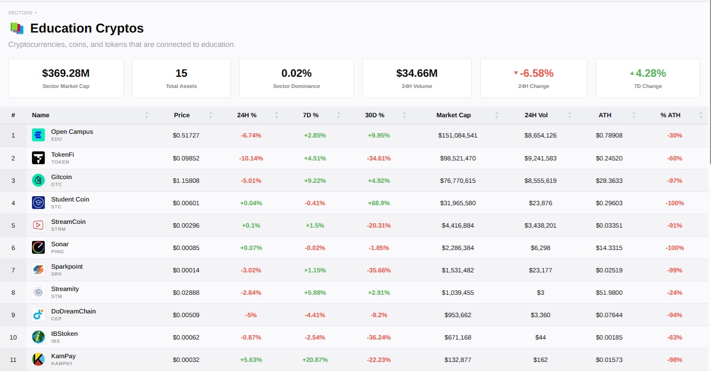Open the IBStoken coin name link
Viewport: 711px width, 371px height.
pos(64,334)
